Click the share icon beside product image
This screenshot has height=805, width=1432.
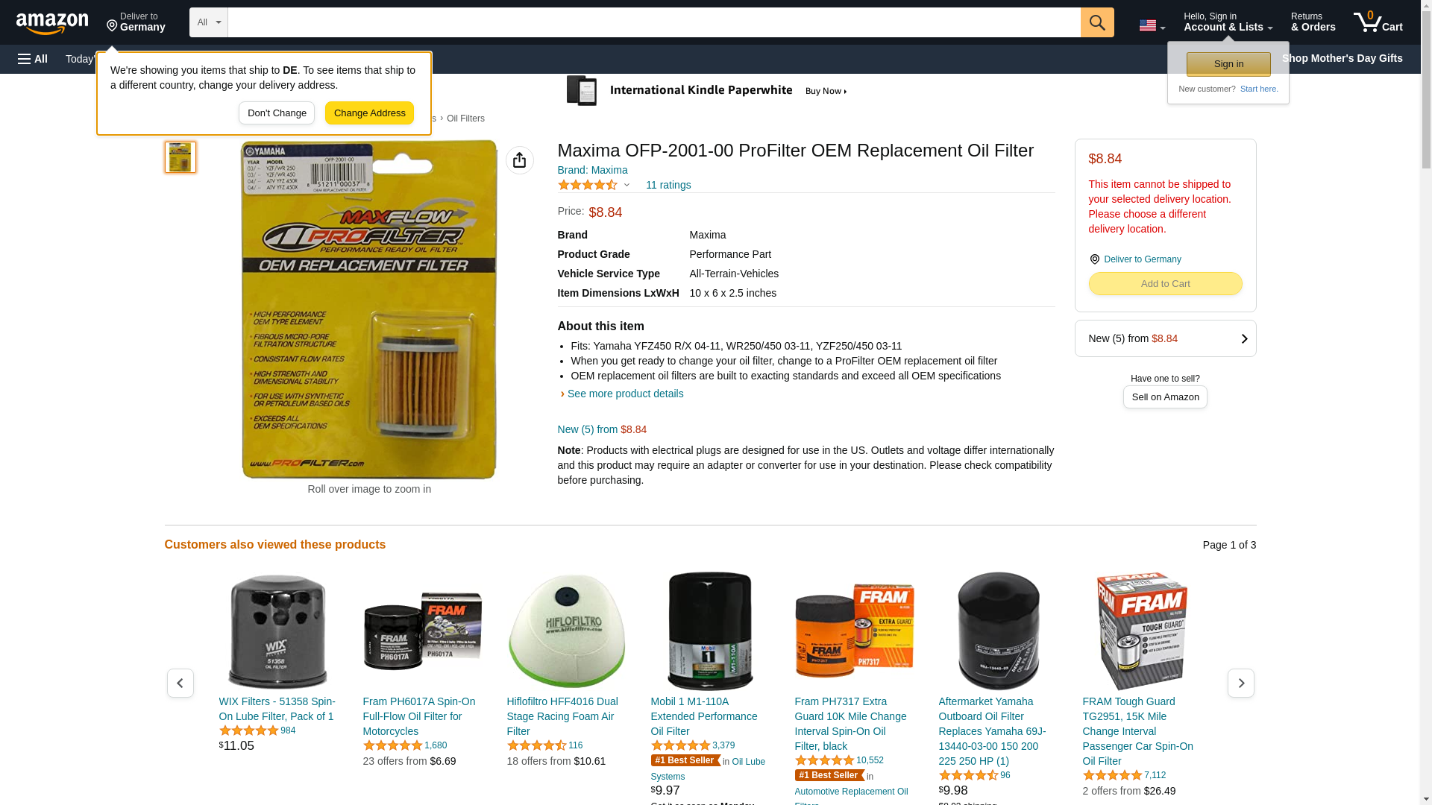coord(519,160)
